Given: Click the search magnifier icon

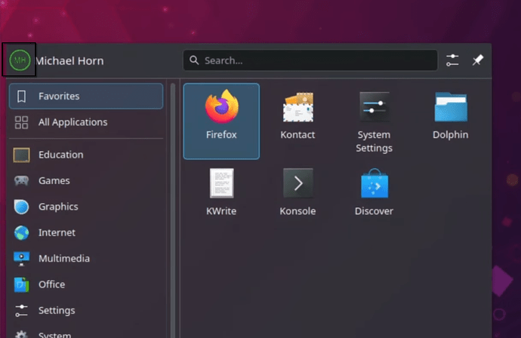Looking at the screenshot, I should [x=194, y=60].
